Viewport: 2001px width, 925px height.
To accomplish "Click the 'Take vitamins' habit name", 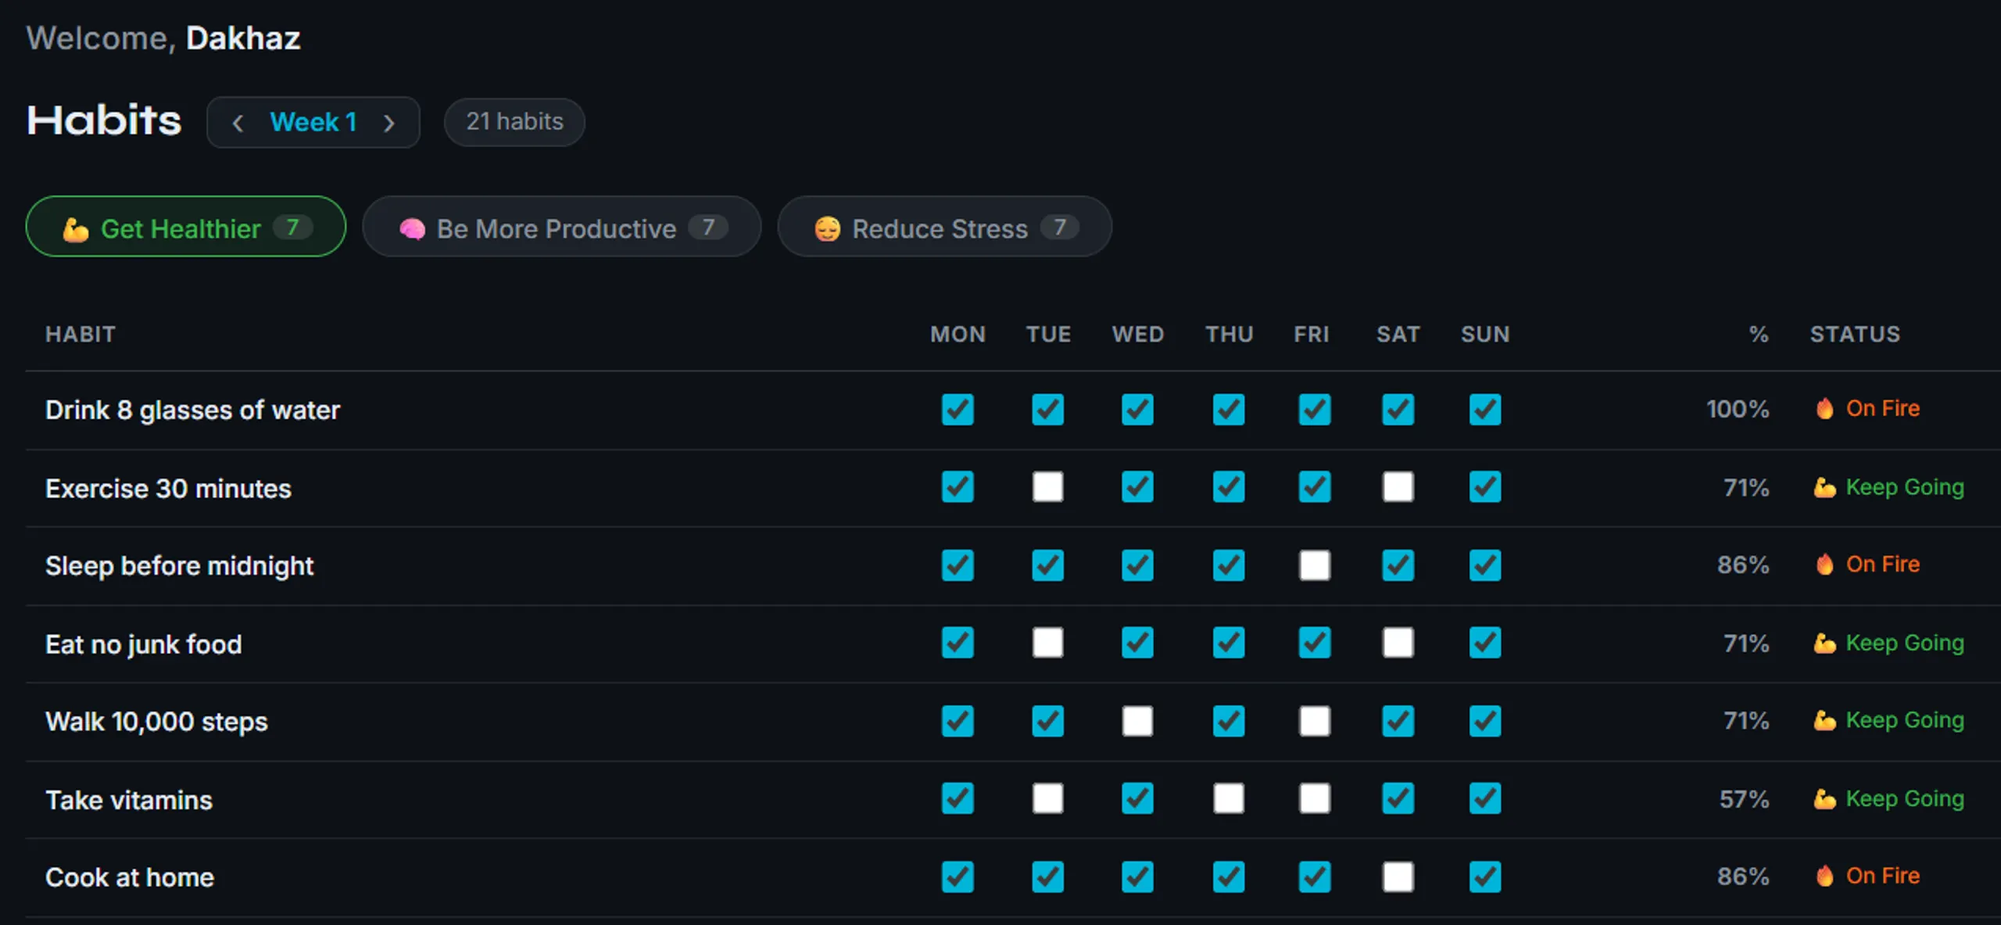I will pos(129,800).
